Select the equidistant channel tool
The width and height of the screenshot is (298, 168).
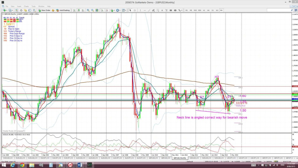coord(153,10)
